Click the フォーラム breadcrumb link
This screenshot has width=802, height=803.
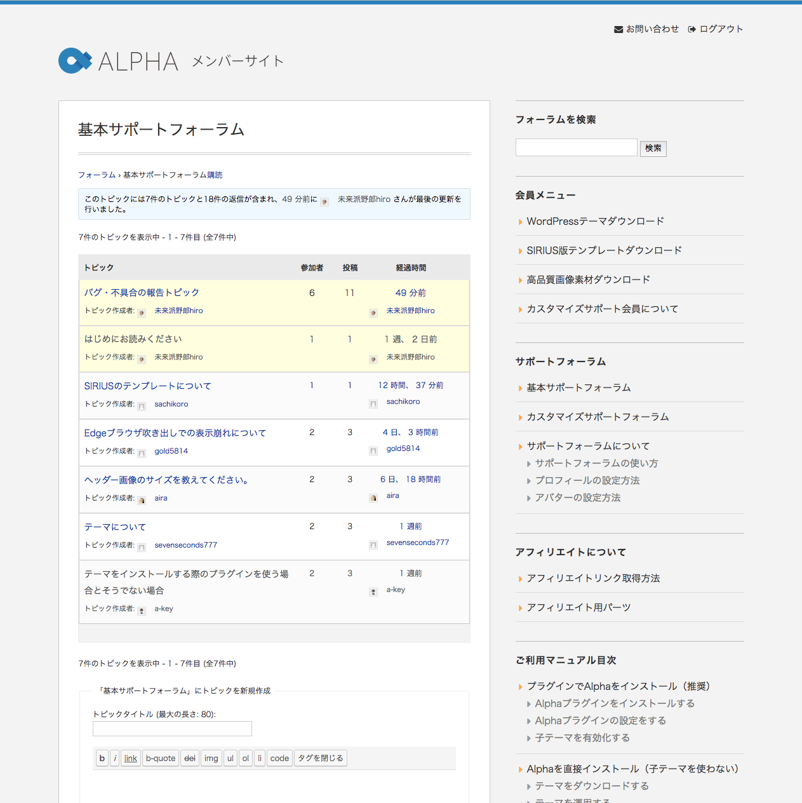[97, 175]
